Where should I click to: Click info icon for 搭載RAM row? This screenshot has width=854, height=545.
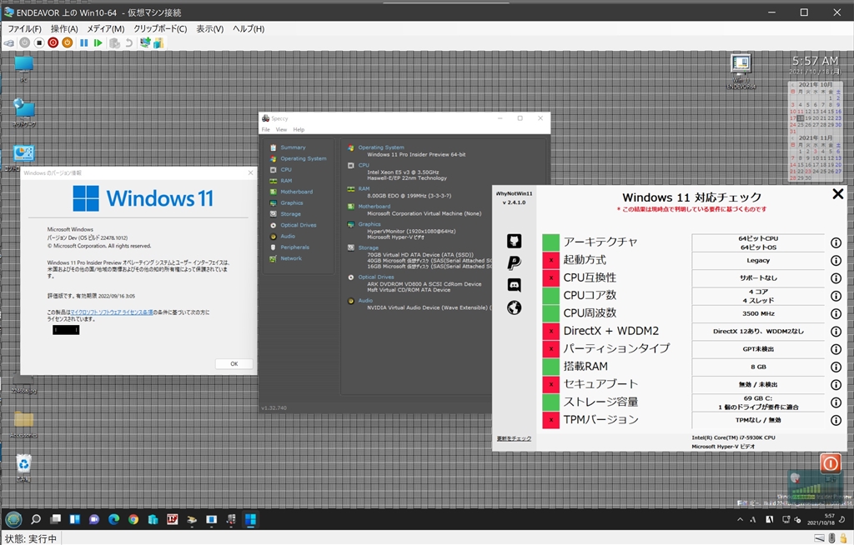pos(836,367)
